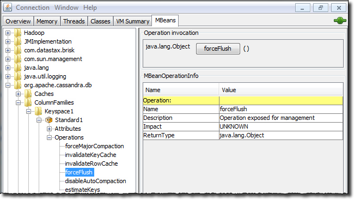Switch to the VM Summary tab

click(x=132, y=21)
